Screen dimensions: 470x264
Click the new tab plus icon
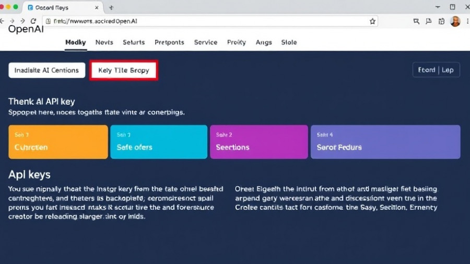tap(111, 7)
